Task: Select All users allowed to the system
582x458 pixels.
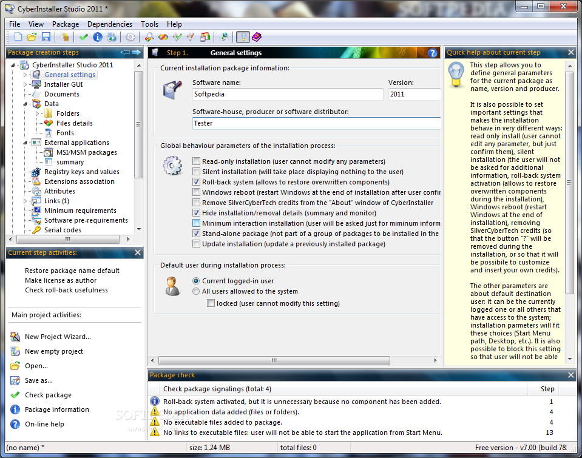Action: coord(196,291)
